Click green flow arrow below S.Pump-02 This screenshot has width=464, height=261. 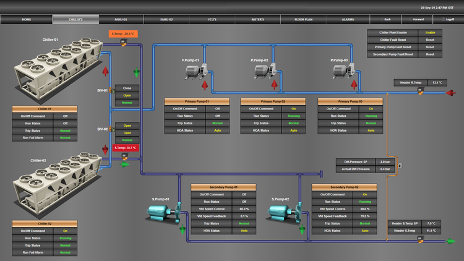click(302, 229)
